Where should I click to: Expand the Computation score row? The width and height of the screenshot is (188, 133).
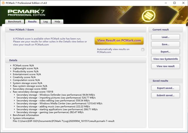(x=11, y=80)
